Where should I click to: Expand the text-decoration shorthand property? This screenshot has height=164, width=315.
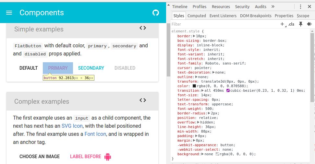click(x=213, y=73)
